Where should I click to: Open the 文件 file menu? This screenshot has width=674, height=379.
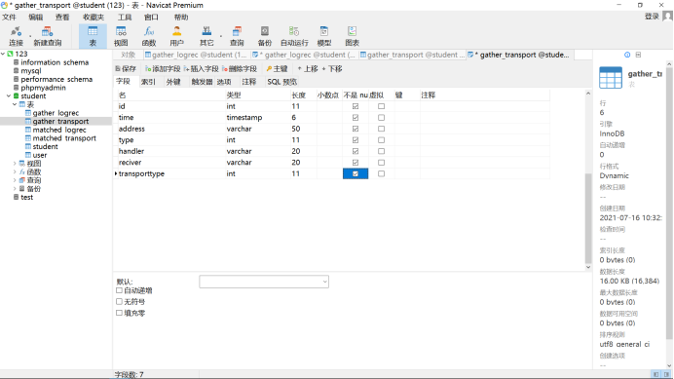tap(9, 18)
